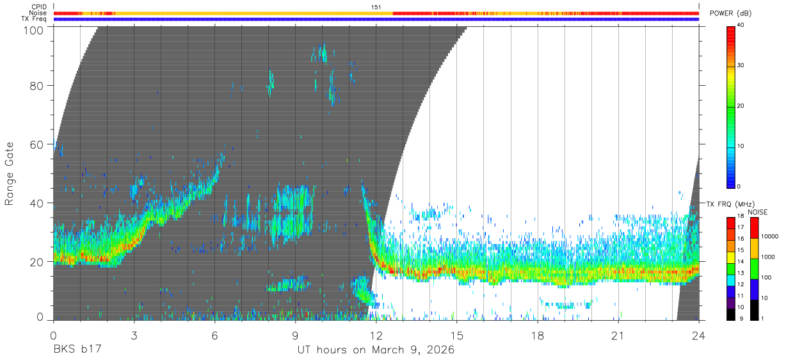Click the range gate tick label "20"
The height and width of the screenshot is (363, 786).
click(36, 261)
